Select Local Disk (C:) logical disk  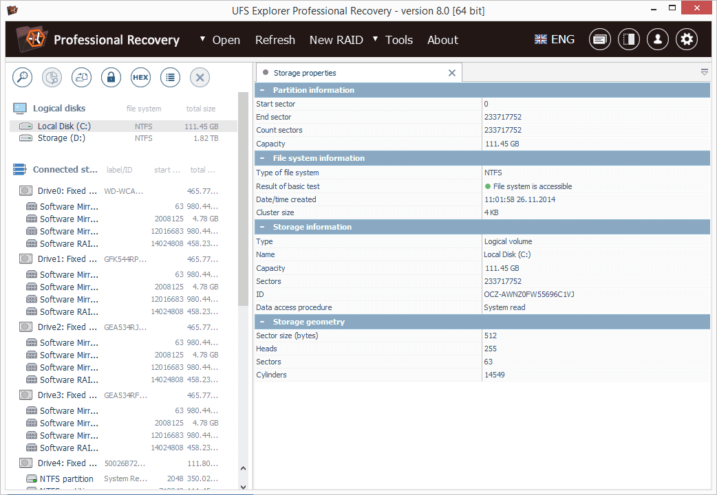coord(123,126)
